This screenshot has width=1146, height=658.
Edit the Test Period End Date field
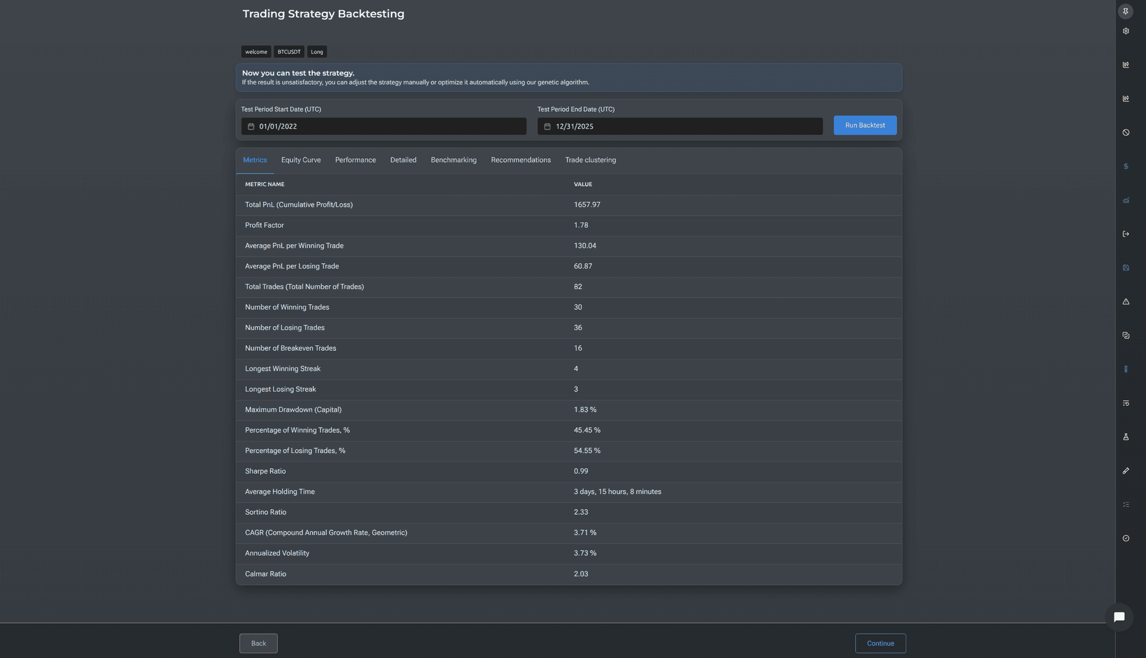click(x=680, y=126)
